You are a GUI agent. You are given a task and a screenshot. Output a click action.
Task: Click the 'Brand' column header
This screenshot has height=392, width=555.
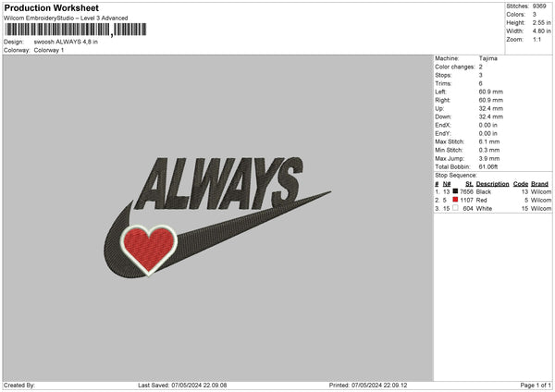click(x=539, y=184)
